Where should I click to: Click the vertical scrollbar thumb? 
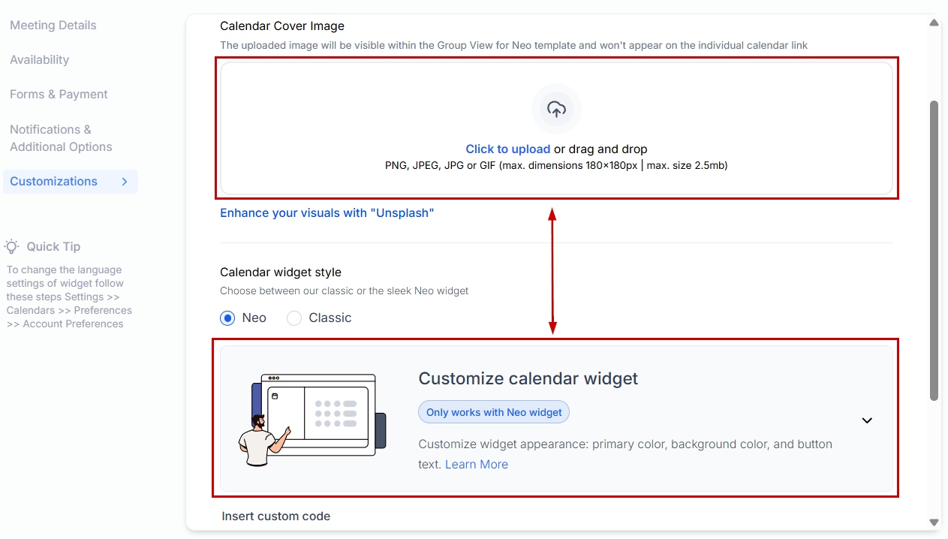(934, 250)
